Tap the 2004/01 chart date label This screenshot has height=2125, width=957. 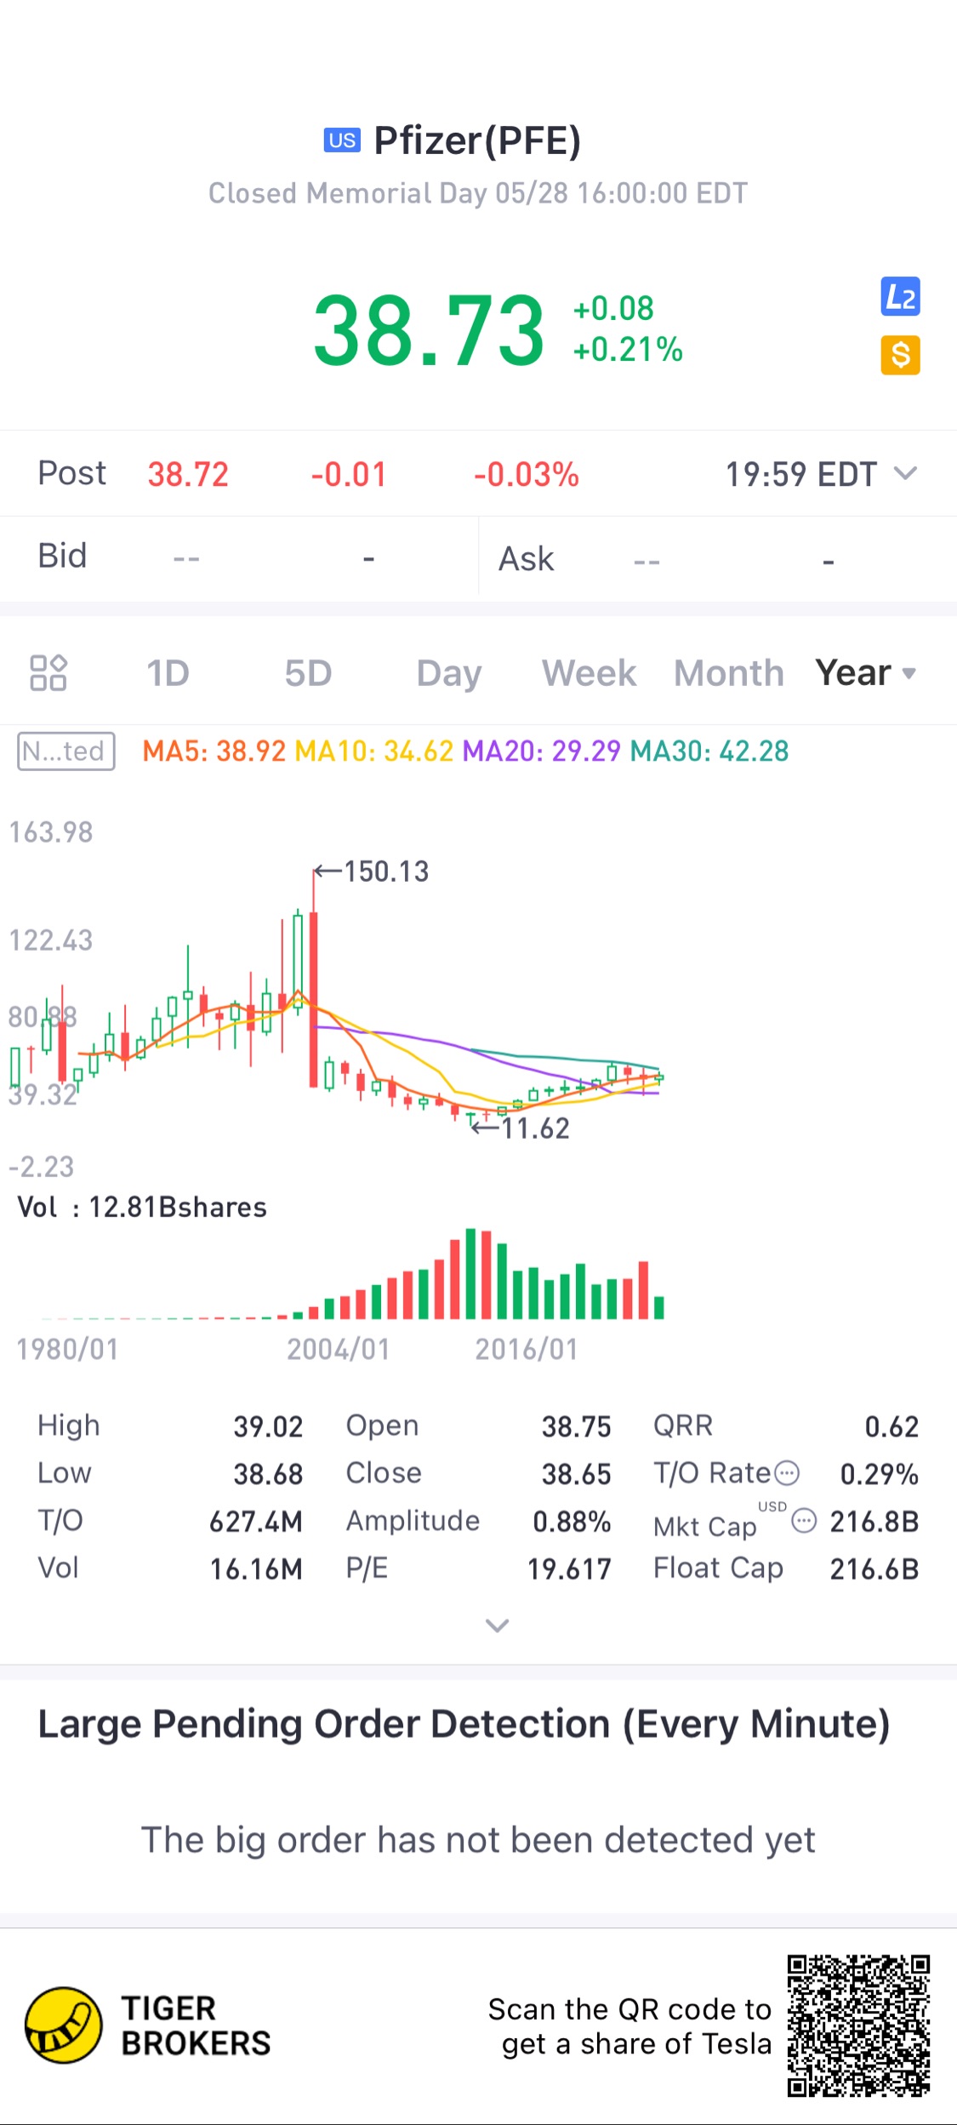338,1349
